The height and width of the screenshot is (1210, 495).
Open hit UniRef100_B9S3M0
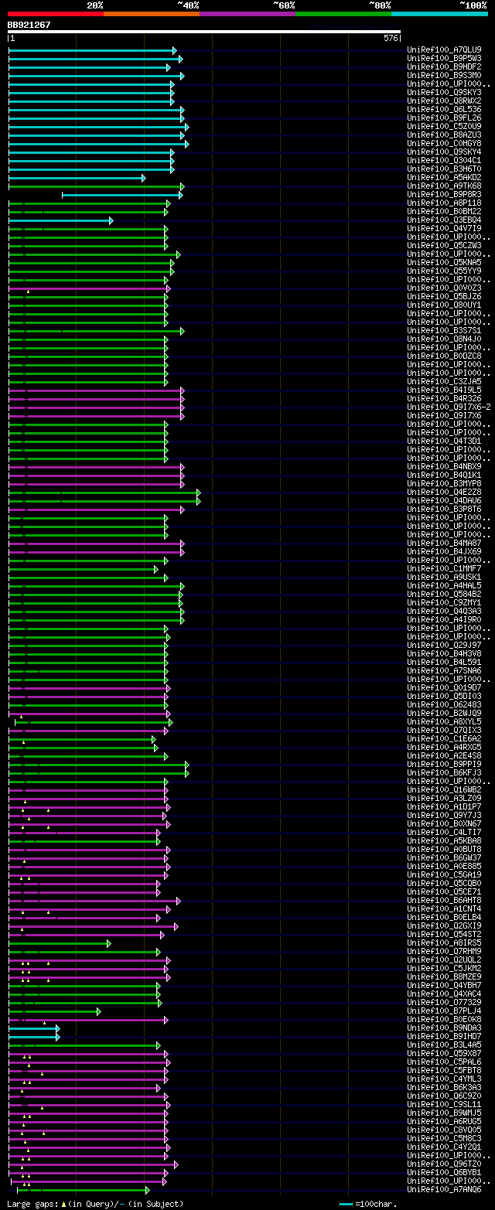444,75
